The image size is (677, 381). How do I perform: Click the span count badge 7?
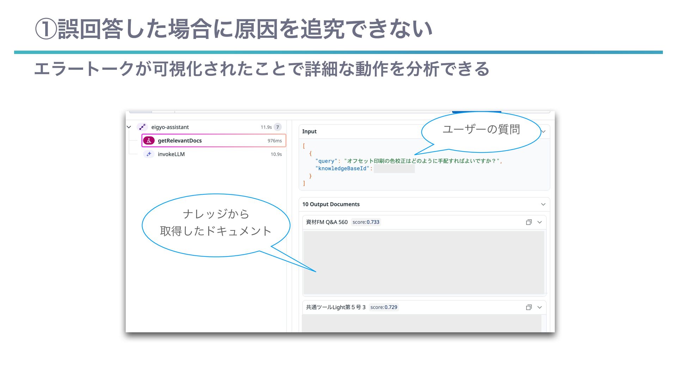(x=277, y=127)
